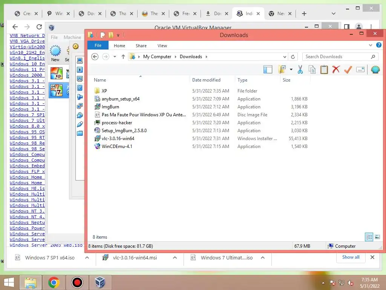The height and width of the screenshot is (290, 386).
Task: Sort files by Date modified column
Action: (x=206, y=80)
